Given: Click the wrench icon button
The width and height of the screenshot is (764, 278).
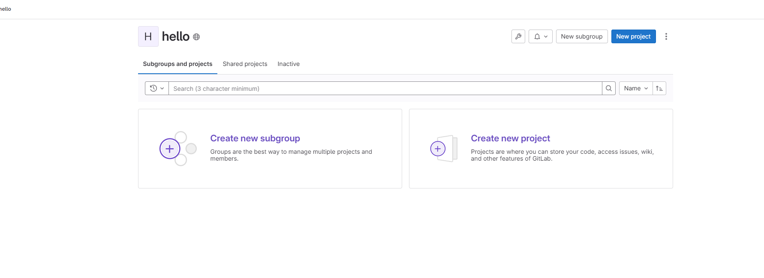Looking at the screenshot, I should (x=518, y=36).
